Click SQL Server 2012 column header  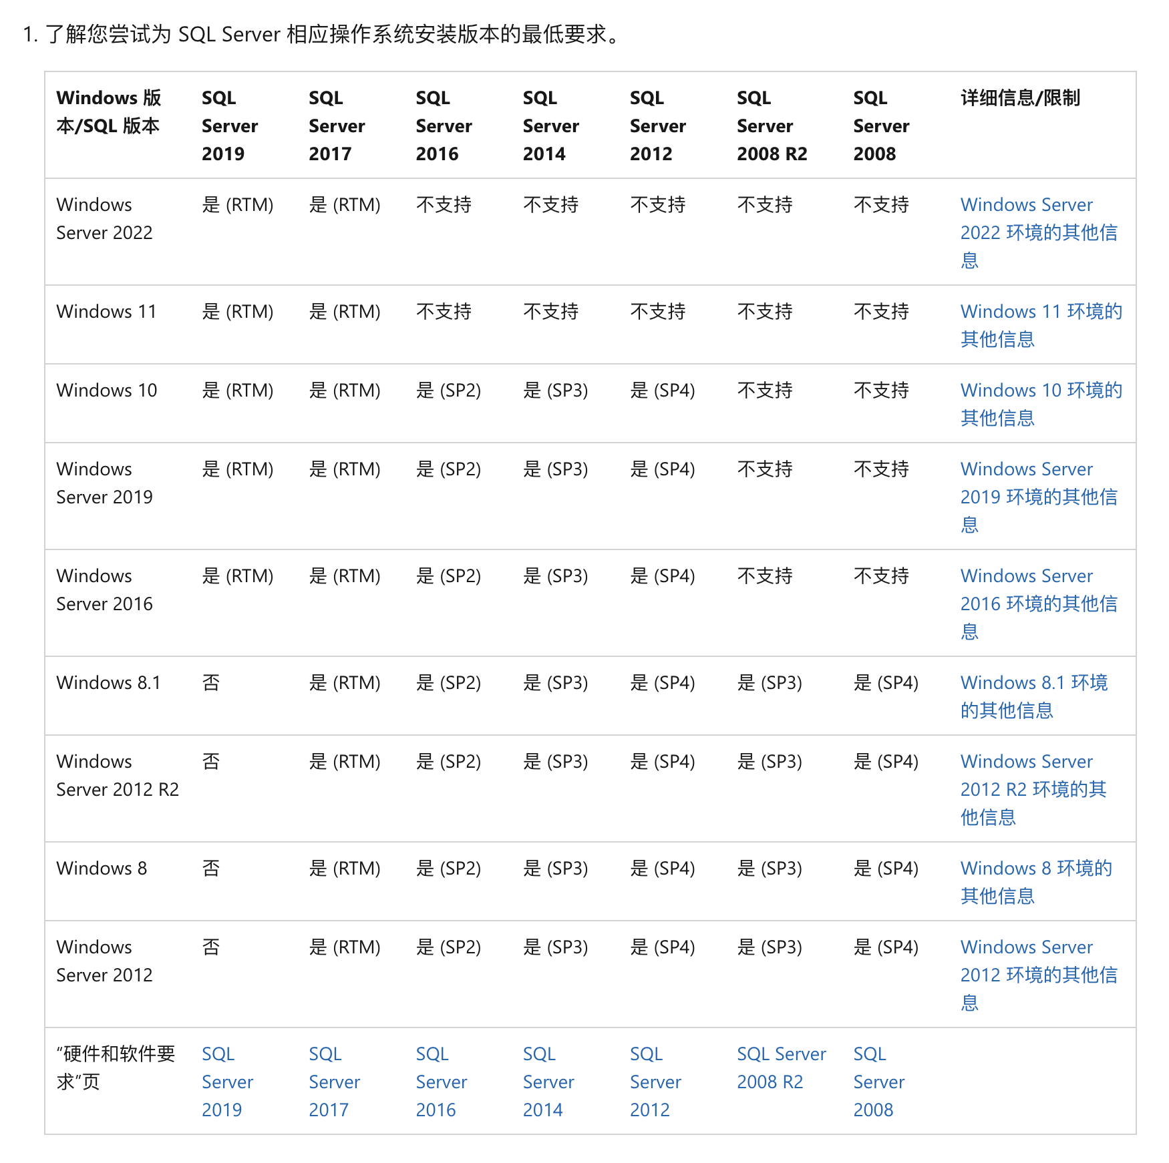[658, 126]
